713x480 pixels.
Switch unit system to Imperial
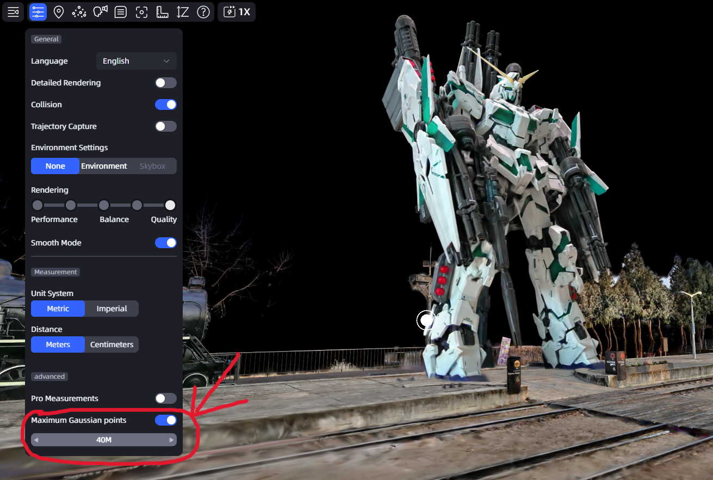tap(111, 309)
